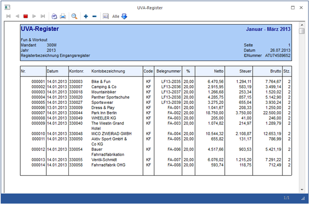Print the UVA-Register report

[x=63, y=16]
